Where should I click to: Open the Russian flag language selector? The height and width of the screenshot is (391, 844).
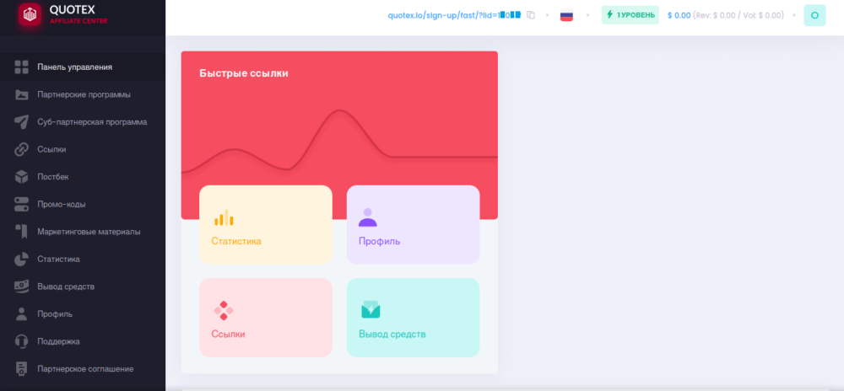pyautogui.click(x=566, y=15)
